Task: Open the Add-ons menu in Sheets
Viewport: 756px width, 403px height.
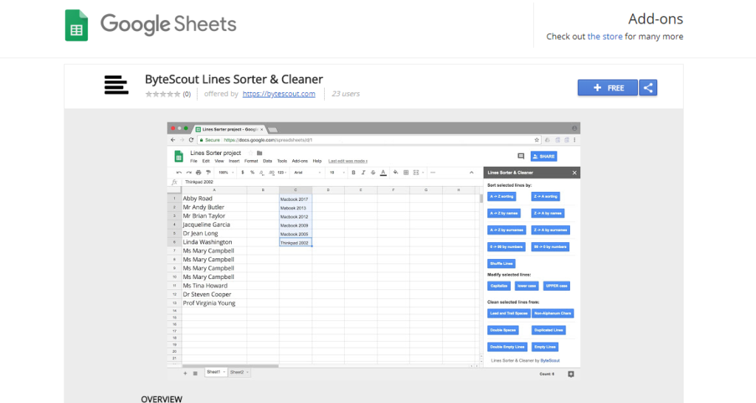Action: click(x=300, y=161)
